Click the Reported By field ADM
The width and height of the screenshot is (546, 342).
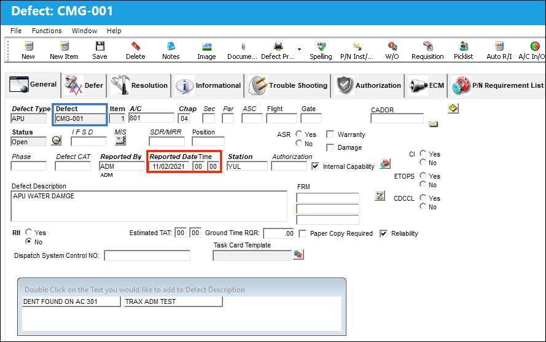click(x=122, y=166)
